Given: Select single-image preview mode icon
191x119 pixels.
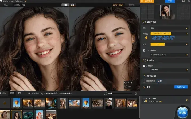Looking at the screenshot, I should pyautogui.click(x=65, y=5).
